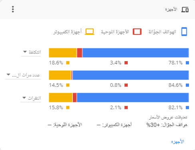Click the yellow square beside 18.6%
This screenshot has height=150, width=195.
[68, 63]
